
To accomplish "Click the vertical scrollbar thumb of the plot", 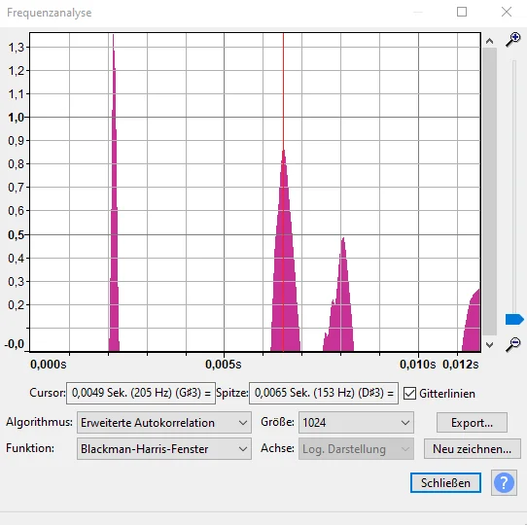I will tap(489, 192).
